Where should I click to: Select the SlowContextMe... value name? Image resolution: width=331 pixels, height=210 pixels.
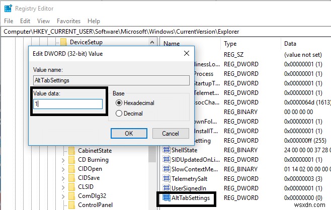pos(195,169)
